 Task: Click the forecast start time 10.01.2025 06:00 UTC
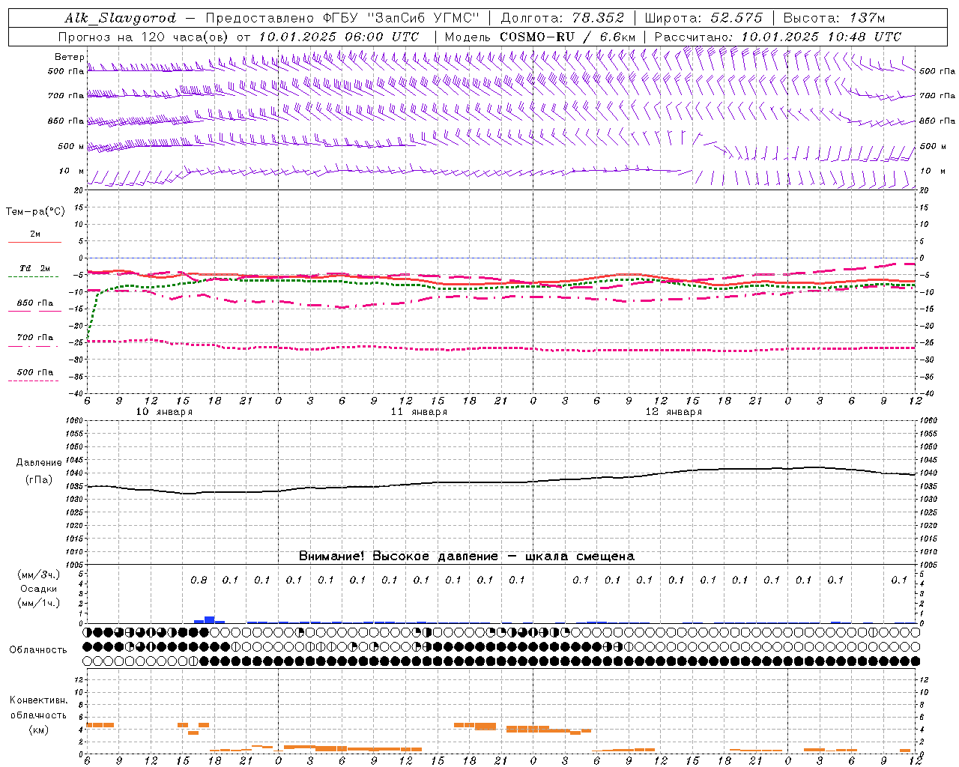tap(339, 37)
